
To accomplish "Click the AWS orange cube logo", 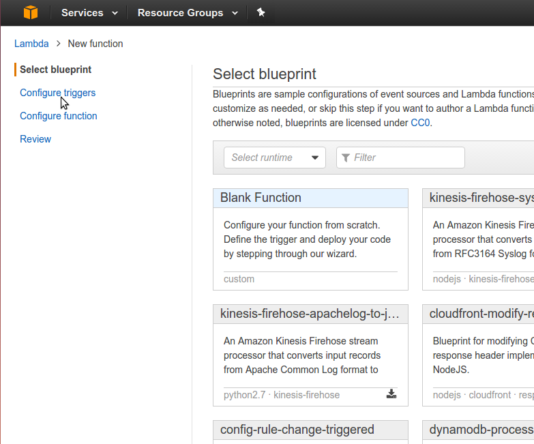I will (31, 12).
